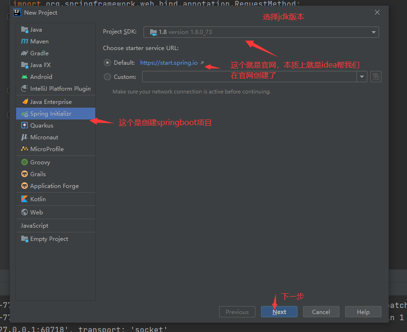
Task: Click the Cancel button
Action: coord(321,312)
